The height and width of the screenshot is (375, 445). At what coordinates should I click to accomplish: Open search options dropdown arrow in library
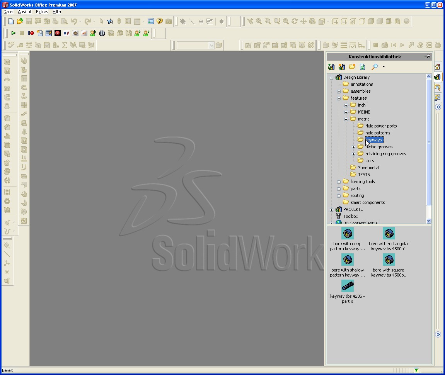coord(384,66)
